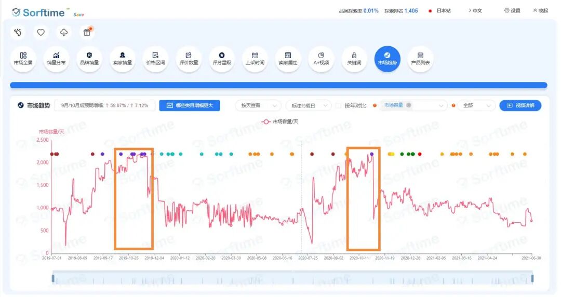Open the 标注节假日 dropdown
This screenshot has width=561, height=297.
pyautogui.click(x=308, y=105)
